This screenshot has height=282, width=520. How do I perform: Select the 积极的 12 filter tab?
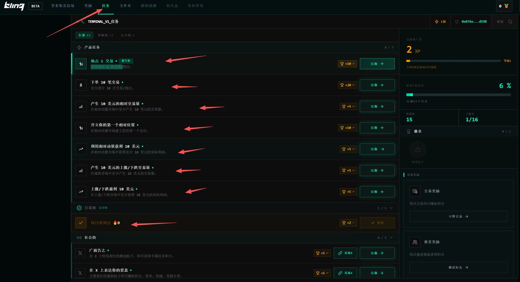(105, 35)
